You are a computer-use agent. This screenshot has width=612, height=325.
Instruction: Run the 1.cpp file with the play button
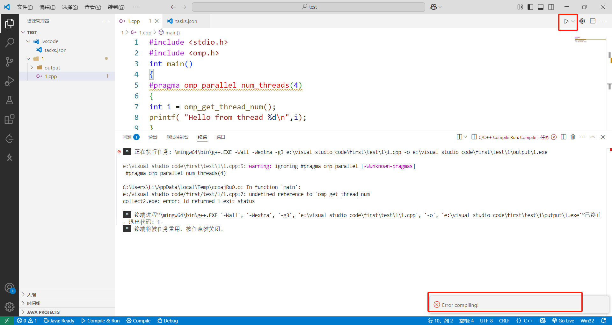(x=566, y=21)
